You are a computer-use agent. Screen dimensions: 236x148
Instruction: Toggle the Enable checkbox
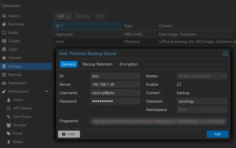tap(179, 84)
